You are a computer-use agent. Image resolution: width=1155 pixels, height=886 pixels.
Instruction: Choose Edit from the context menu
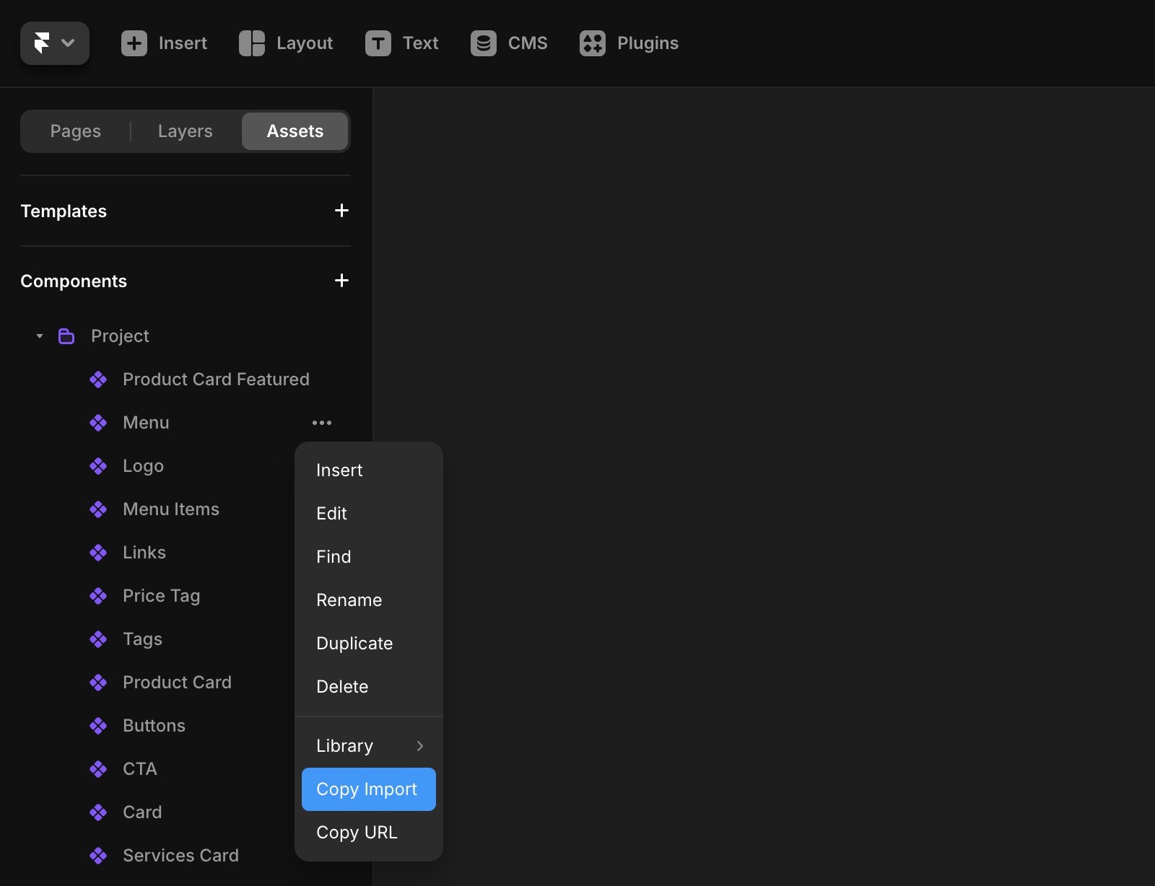[x=369, y=514]
